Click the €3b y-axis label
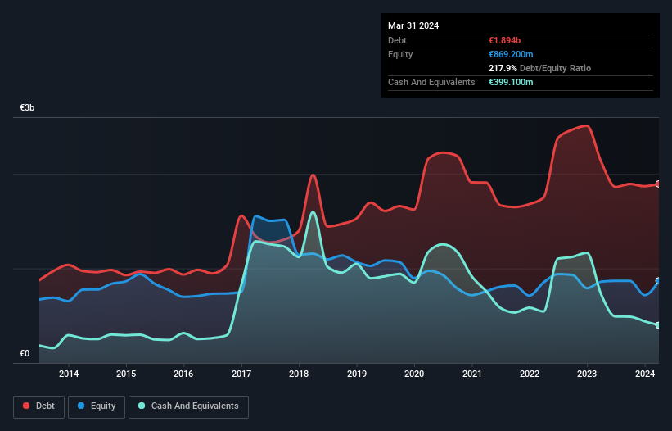The image size is (672, 431). click(27, 107)
